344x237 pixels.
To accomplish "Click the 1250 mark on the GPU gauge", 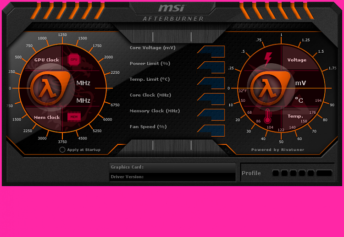I will tap(62, 35).
